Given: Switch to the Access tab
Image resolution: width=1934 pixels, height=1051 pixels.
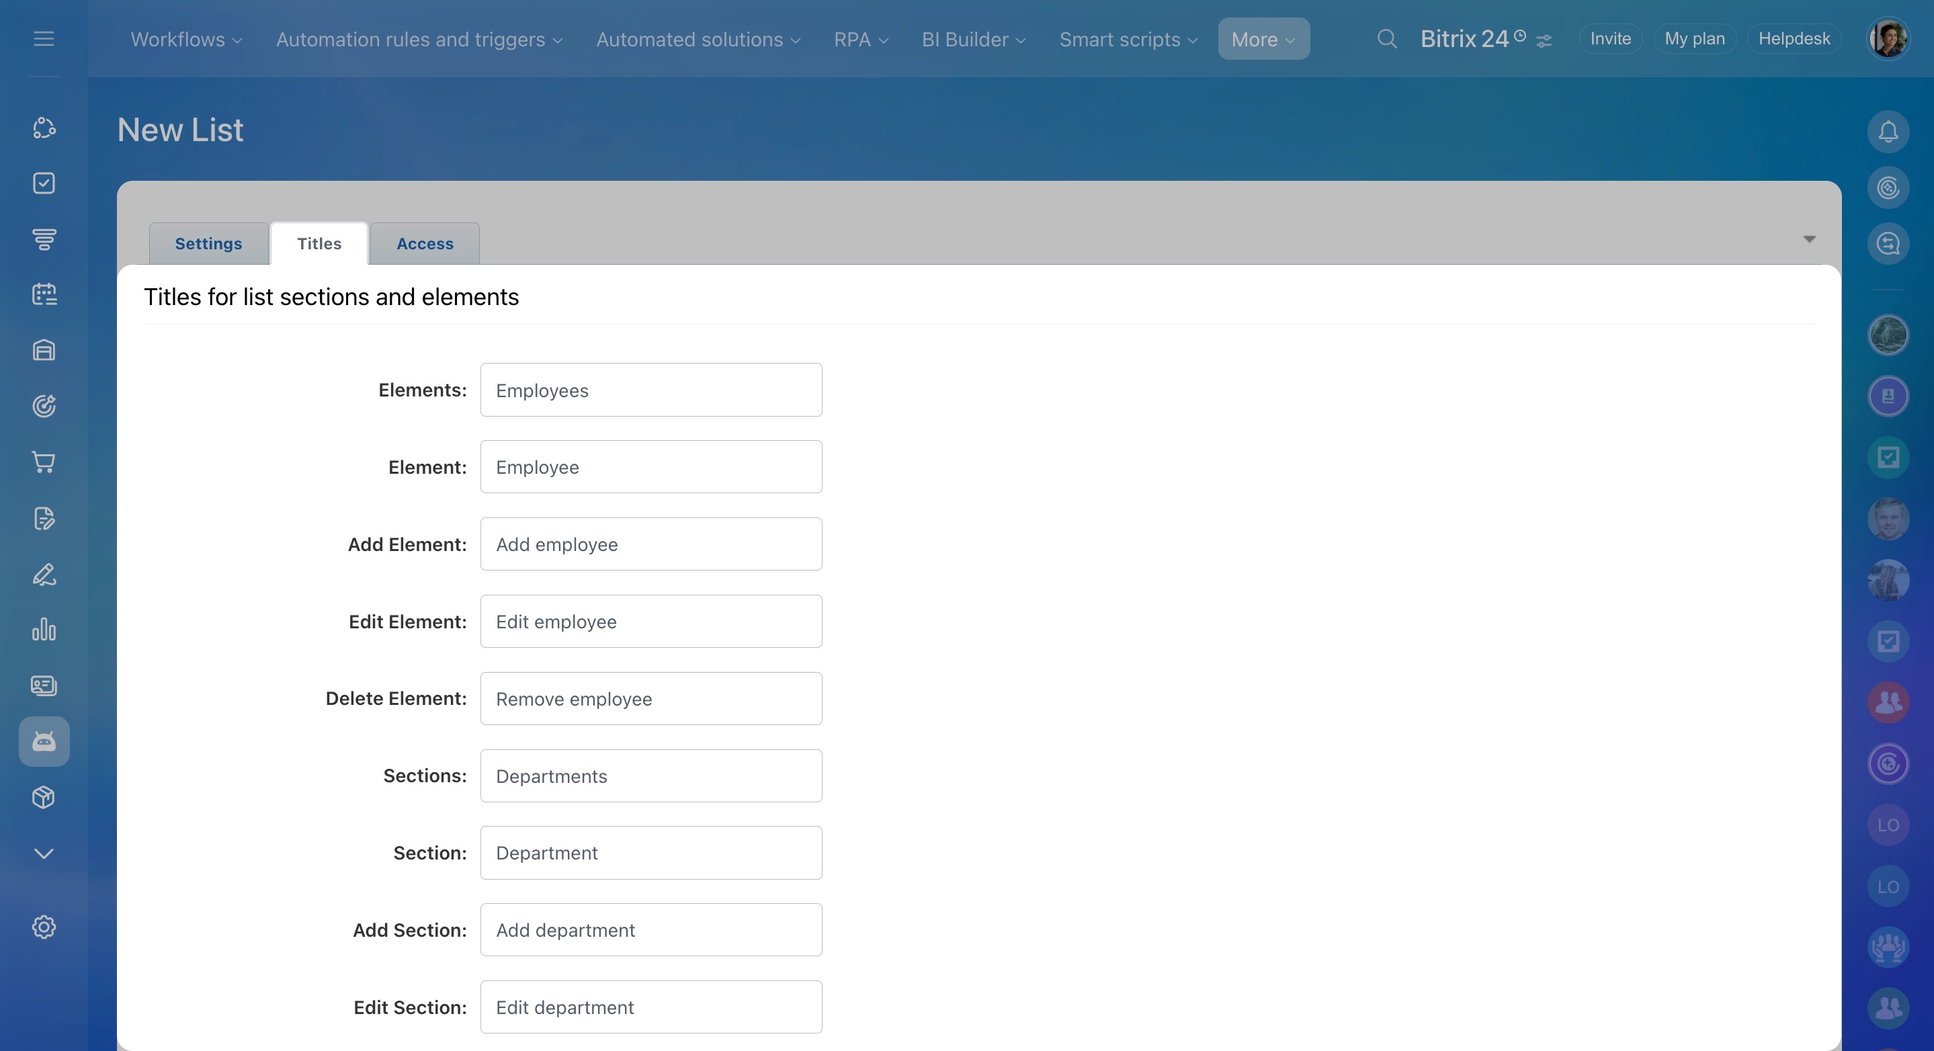Looking at the screenshot, I should coord(425,243).
